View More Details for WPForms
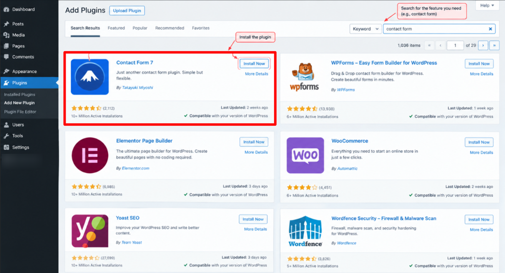 coord(481,74)
